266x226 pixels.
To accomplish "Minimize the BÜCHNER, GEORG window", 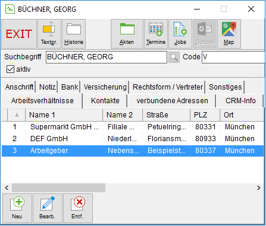I will point(197,9).
